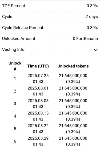Select unlock date 2025.07.25 01:43

pos(38,79)
